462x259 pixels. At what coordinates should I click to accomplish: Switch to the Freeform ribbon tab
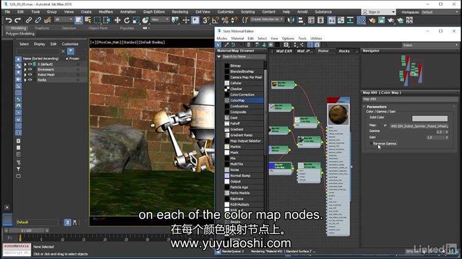pyautogui.click(x=42, y=28)
